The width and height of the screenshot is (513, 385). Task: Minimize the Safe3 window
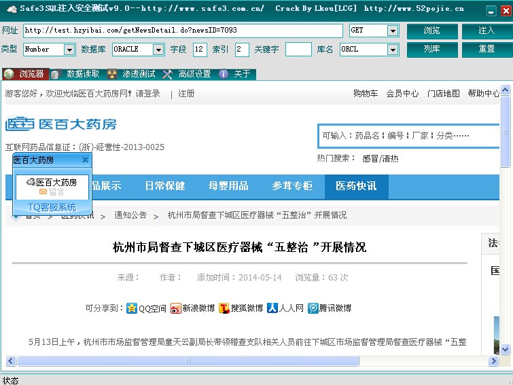click(491, 11)
